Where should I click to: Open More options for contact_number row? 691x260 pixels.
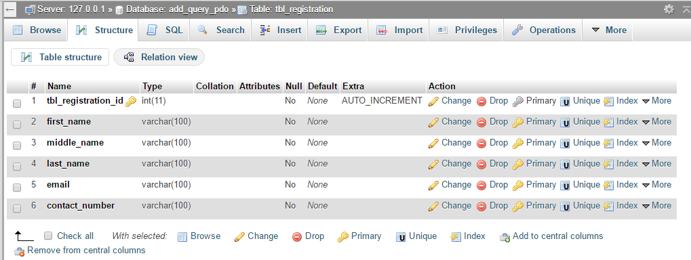[x=656, y=205]
